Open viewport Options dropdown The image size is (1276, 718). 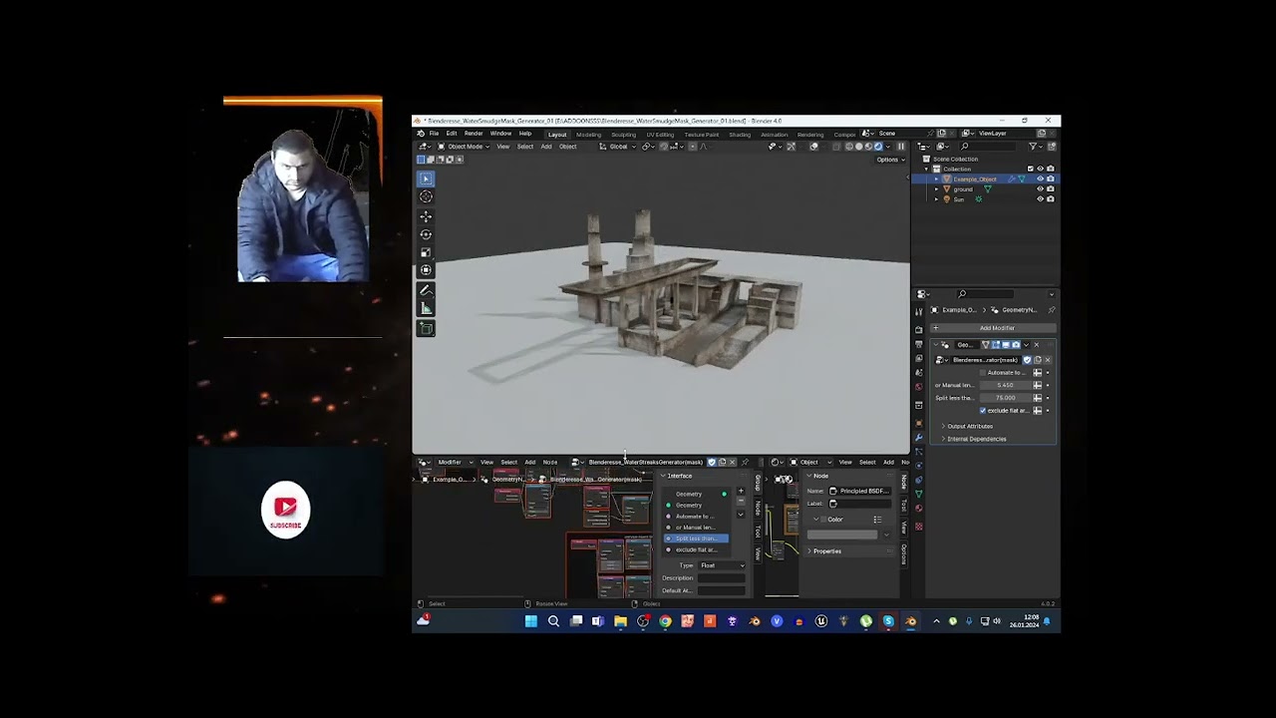[889, 160]
